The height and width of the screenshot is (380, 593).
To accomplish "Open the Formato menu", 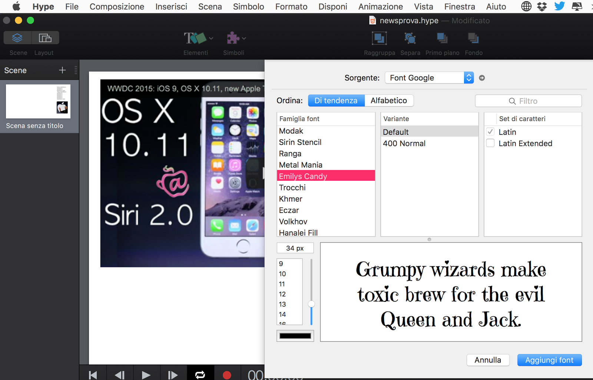I will (291, 6).
